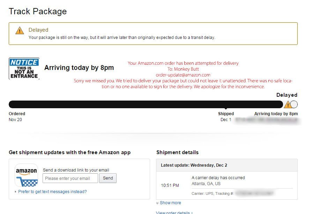312x214 pixels.
Task: Focus the 'Please enter your email' field
Action: [70, 178]
